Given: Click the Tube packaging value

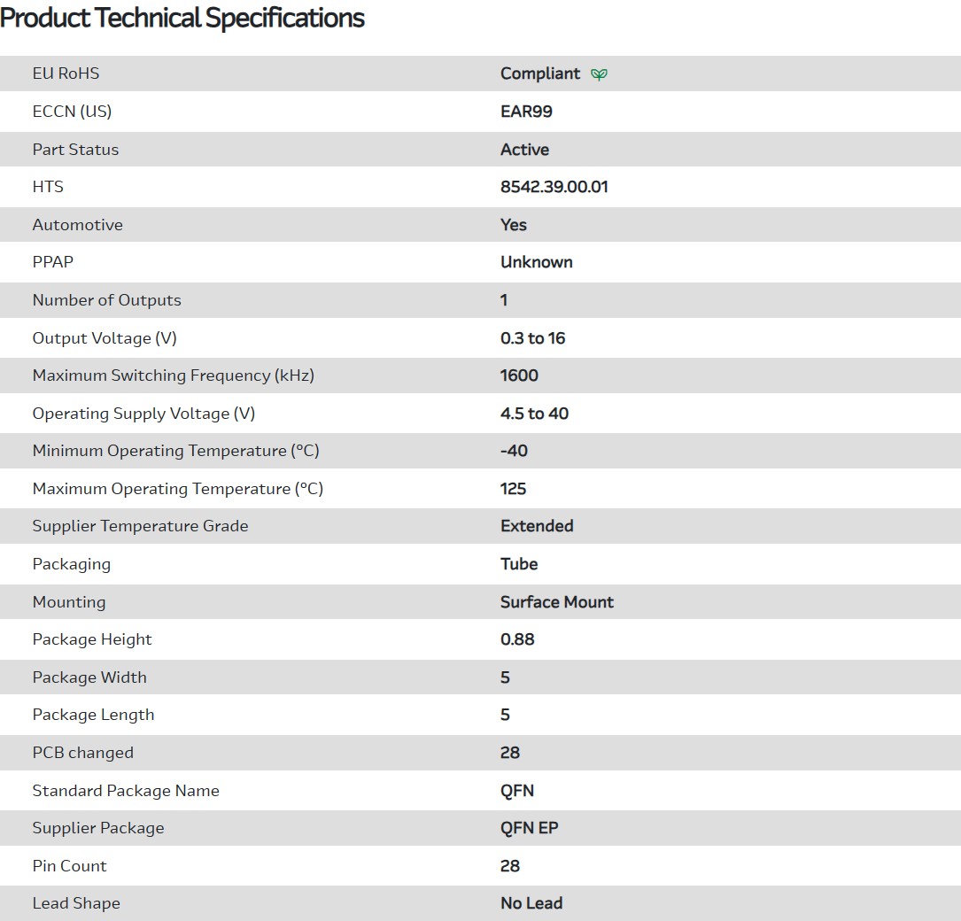Looking at the screenshot, I should point(519,564).
